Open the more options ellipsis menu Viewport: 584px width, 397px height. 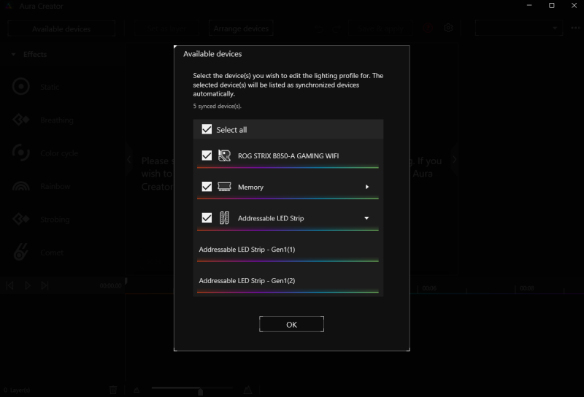(x=575, y=28)
